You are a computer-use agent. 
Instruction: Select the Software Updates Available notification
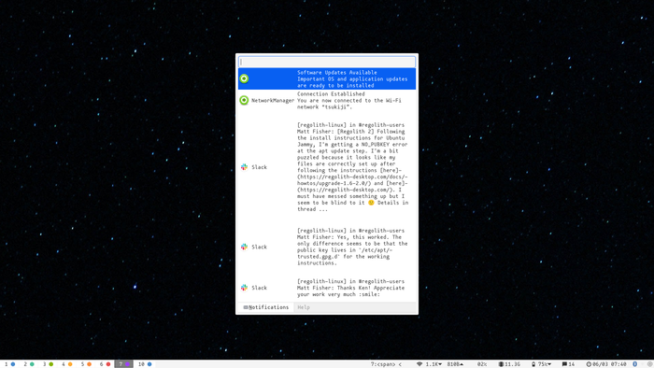(x=327, y=78)
